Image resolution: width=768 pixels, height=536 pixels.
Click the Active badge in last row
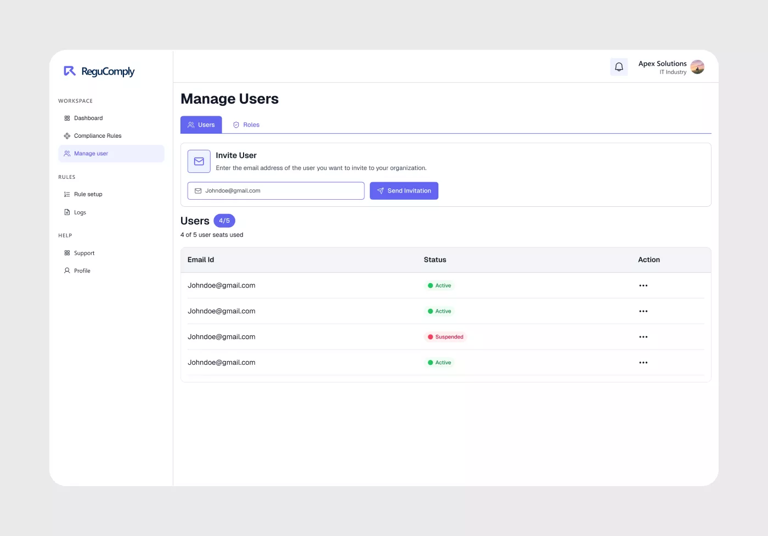(x=439, y=363)
